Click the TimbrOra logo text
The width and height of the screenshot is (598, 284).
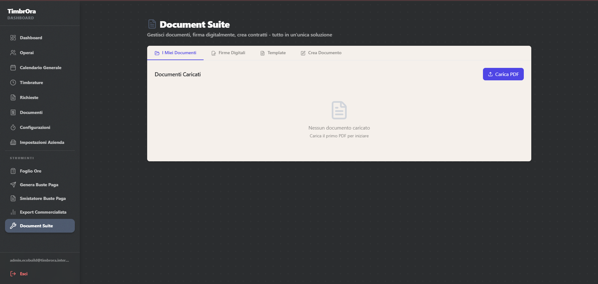(22, 11)
